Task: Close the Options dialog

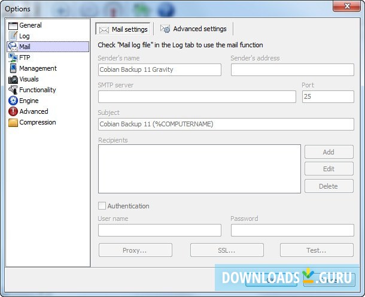Action: coord(346,6)
